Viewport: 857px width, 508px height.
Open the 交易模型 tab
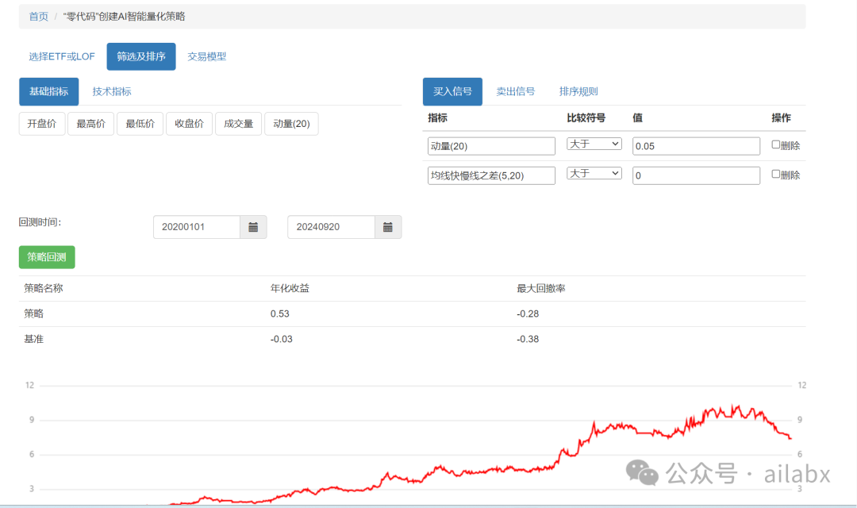[x=206, y=56]
